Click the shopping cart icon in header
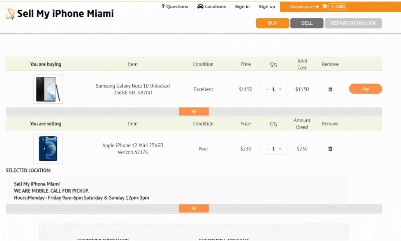Image resolution: width=401 pixels, height=241 pixels. (324, 7)
